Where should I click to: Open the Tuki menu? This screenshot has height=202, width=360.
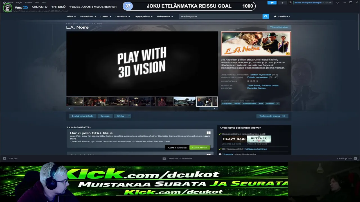44,3
